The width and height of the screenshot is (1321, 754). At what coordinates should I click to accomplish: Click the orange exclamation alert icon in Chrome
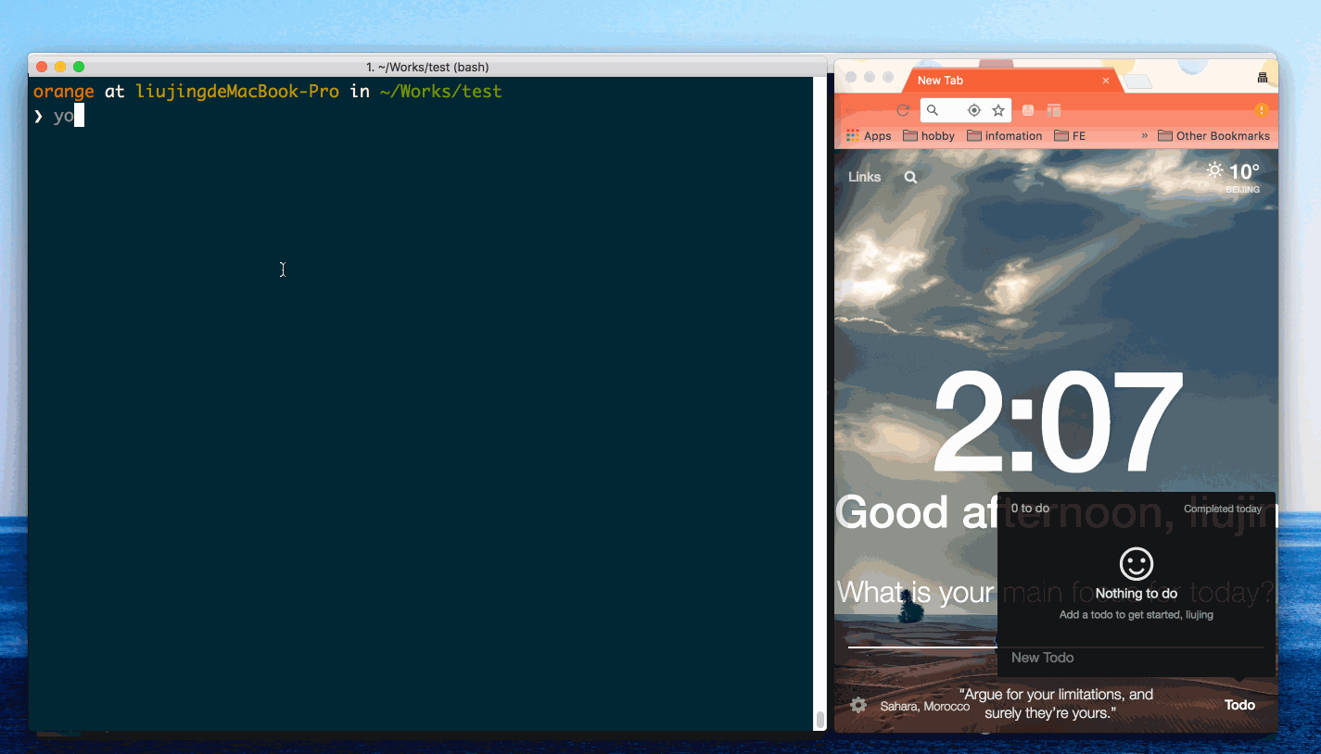coord(1261,109)
